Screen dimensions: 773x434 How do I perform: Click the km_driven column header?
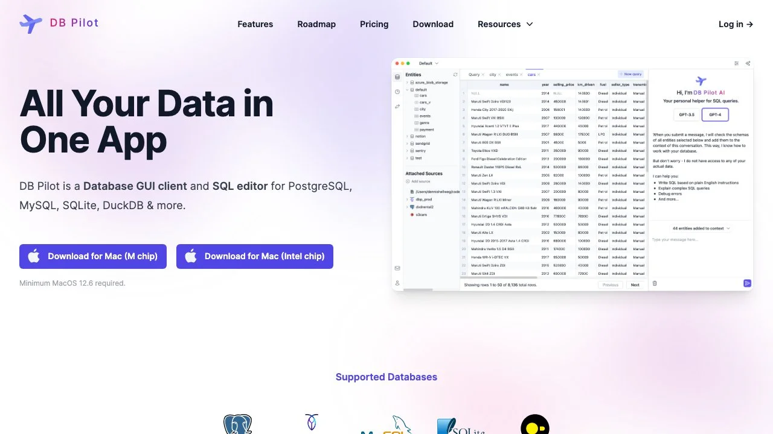pos(586,84)
